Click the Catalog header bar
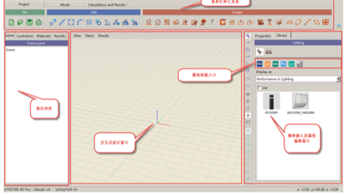The image size is (345, 194). pyautogui.click(x=298, y=43)
